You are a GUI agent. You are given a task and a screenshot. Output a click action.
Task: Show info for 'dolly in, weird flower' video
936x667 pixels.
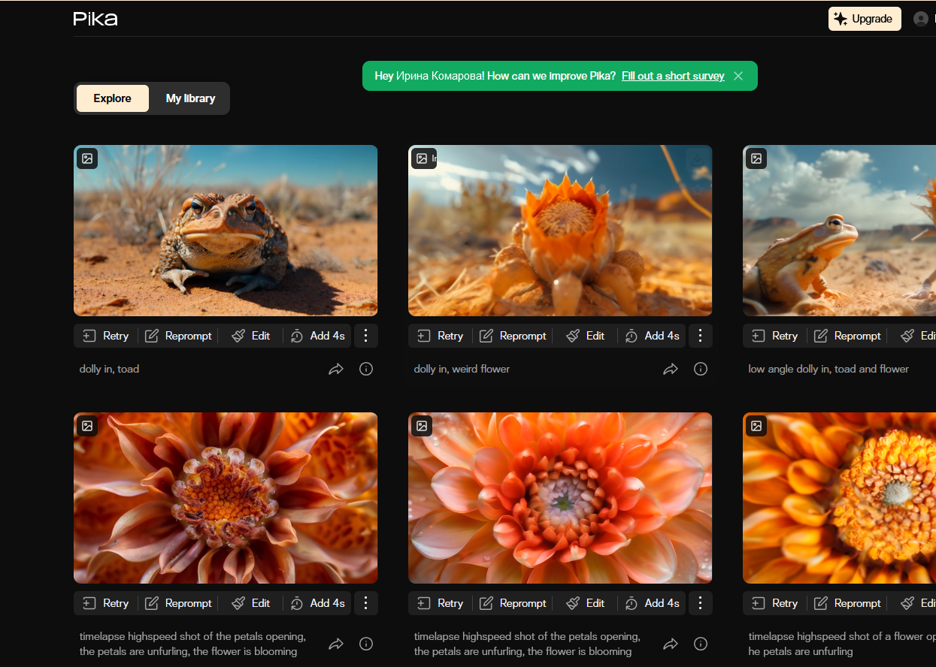(x=701, y=369)
